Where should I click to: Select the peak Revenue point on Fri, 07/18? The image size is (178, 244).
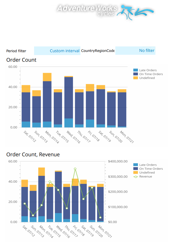75,169
